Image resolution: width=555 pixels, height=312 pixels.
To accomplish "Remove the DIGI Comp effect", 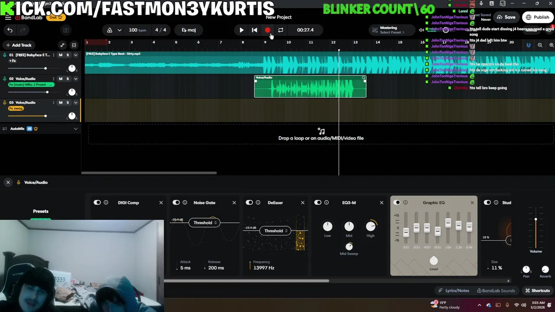I will [x=161, y=202].
